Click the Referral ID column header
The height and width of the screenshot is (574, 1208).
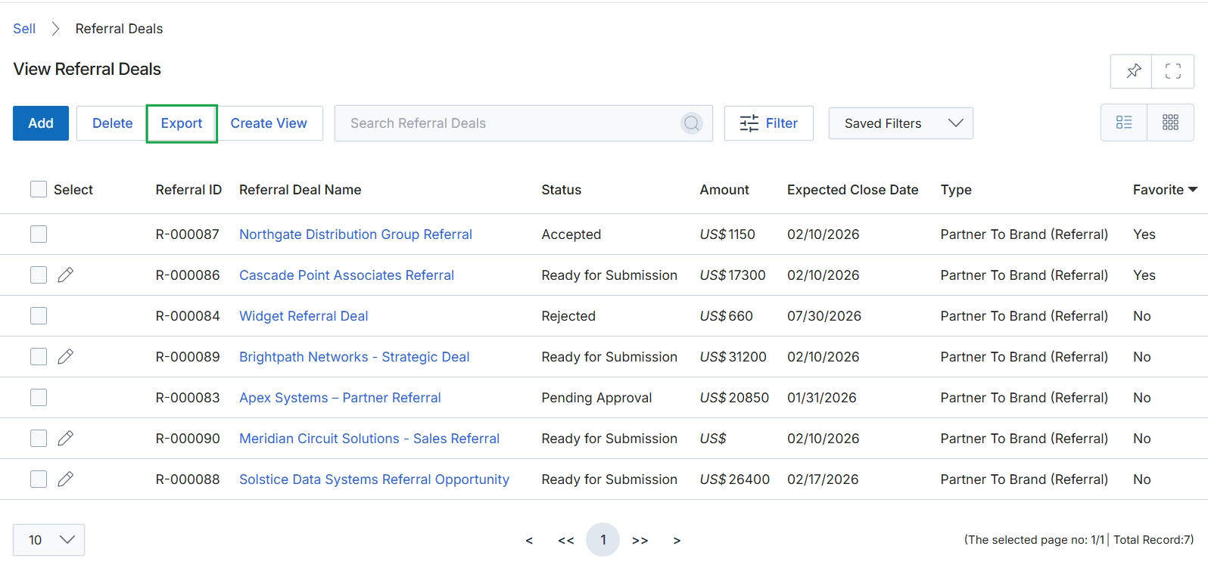click(x=188, y=190)
